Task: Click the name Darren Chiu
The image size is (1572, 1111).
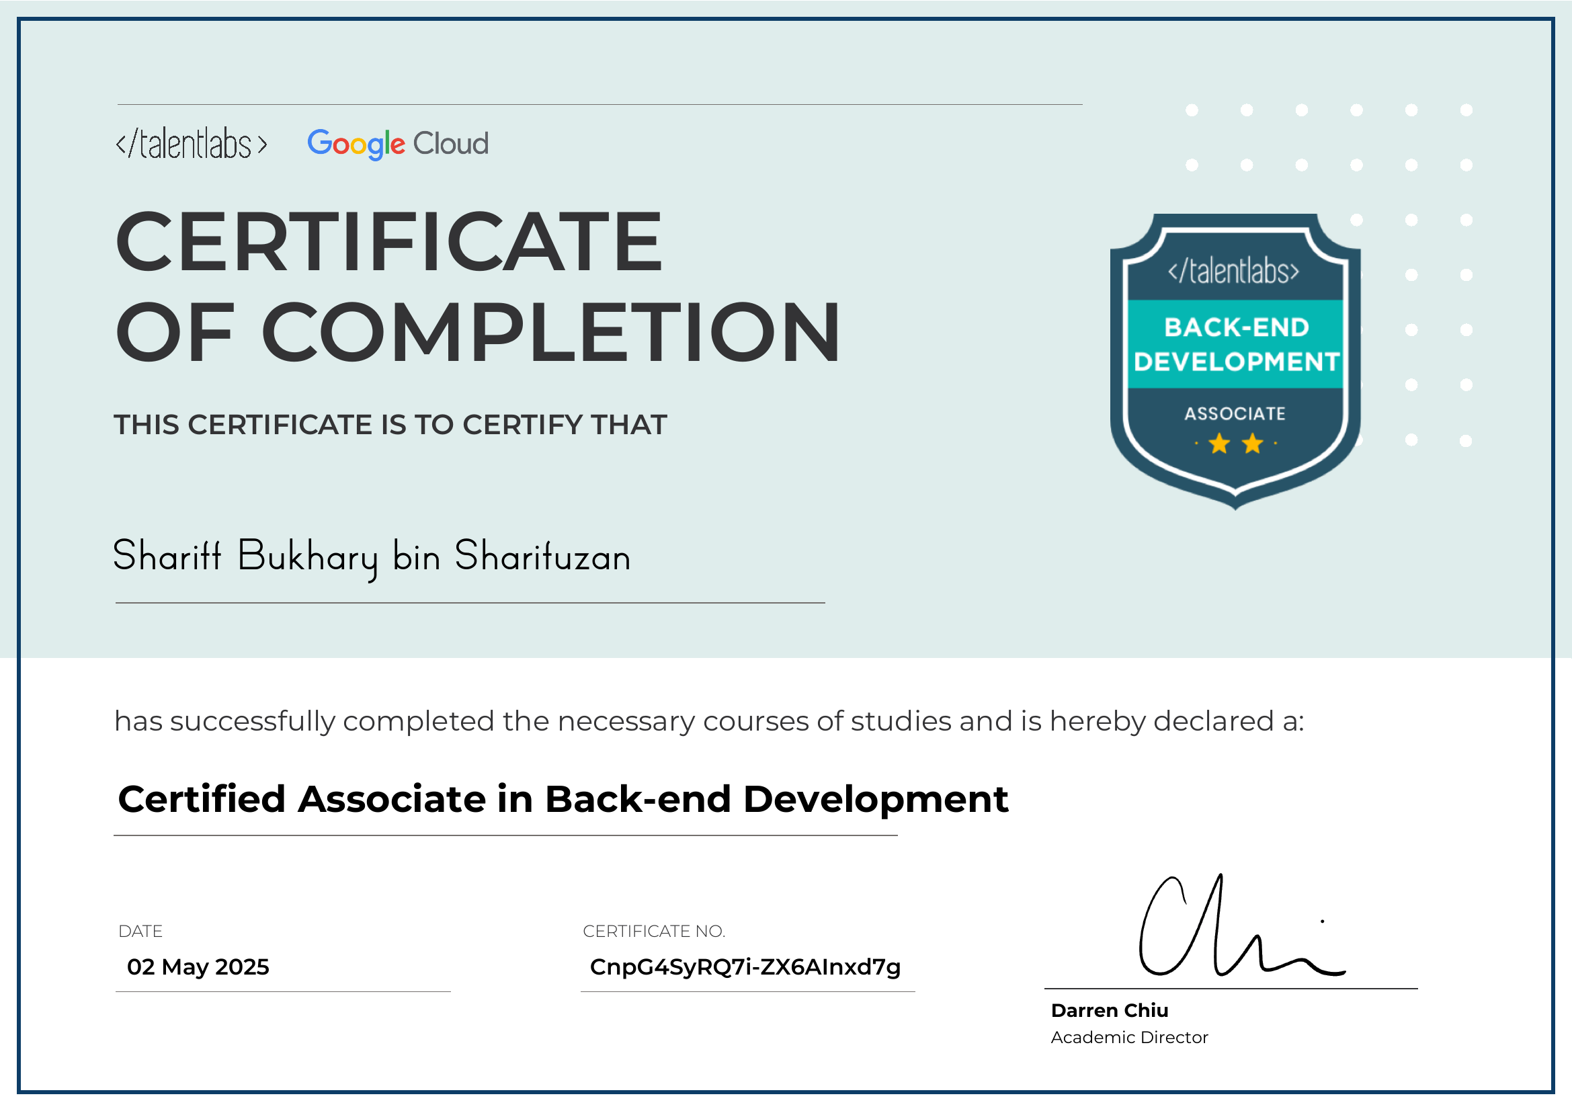Action: coord(1109,1010)
